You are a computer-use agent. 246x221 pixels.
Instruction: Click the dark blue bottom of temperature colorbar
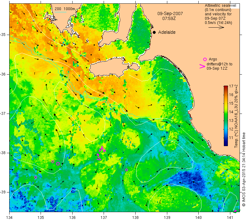coord(226,145)
